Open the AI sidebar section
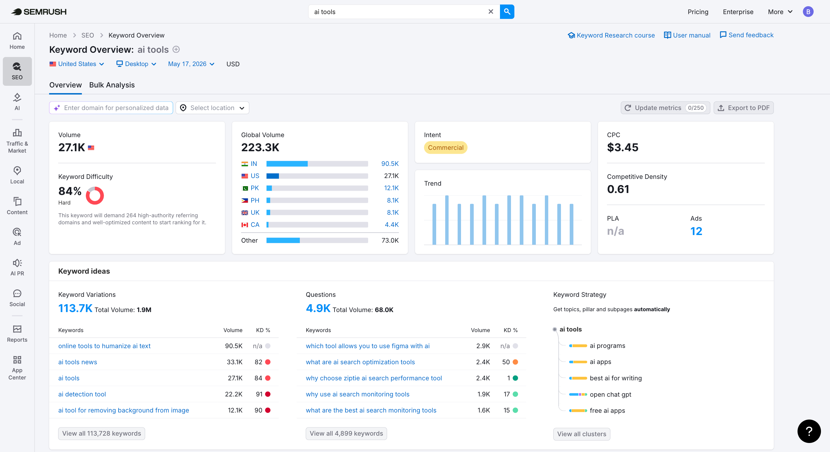This screenshot has height=452, width=830. pos(17,102)
